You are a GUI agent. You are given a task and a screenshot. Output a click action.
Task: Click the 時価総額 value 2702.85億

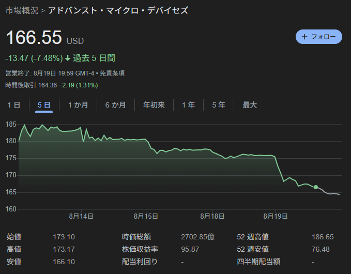coord(197,237)
